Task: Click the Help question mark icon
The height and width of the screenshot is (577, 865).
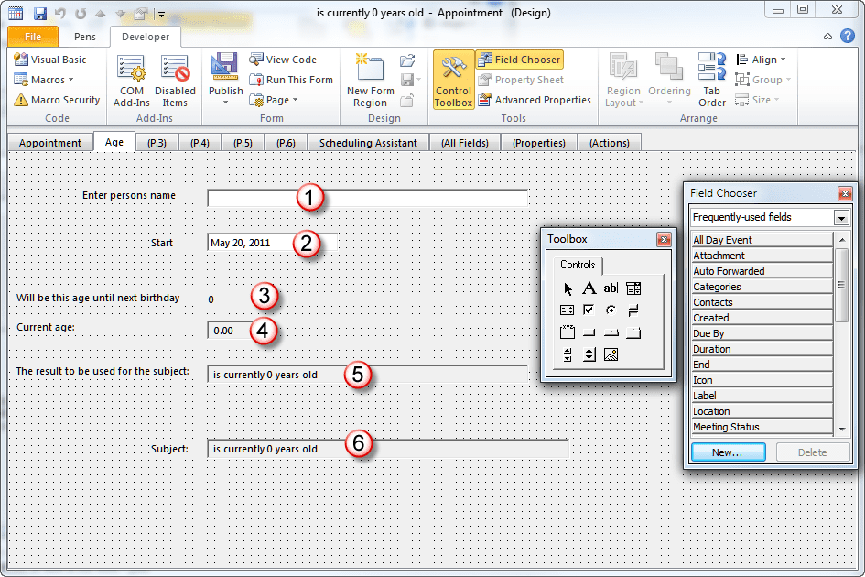Action: pos(848,36)
